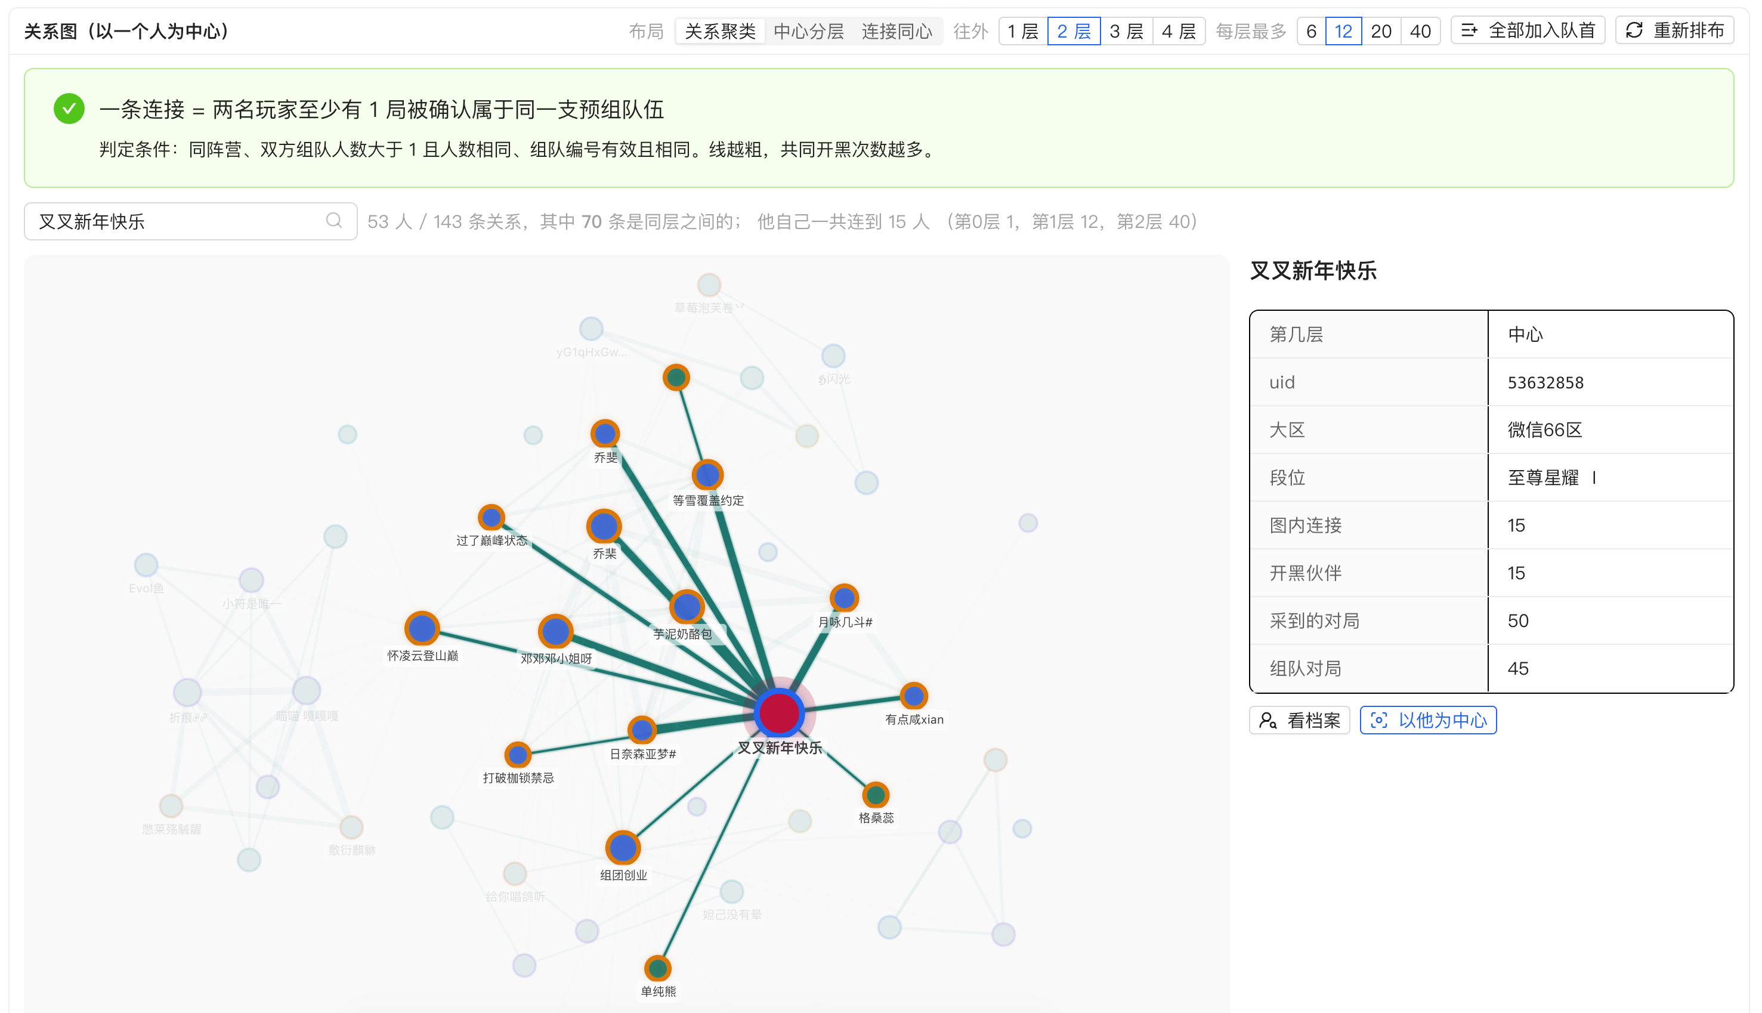Image resolution: width=1762 pixels, height=1013 pixels.
Task: Click 以他为中心 button
Action: click(x=1428, y=720)
